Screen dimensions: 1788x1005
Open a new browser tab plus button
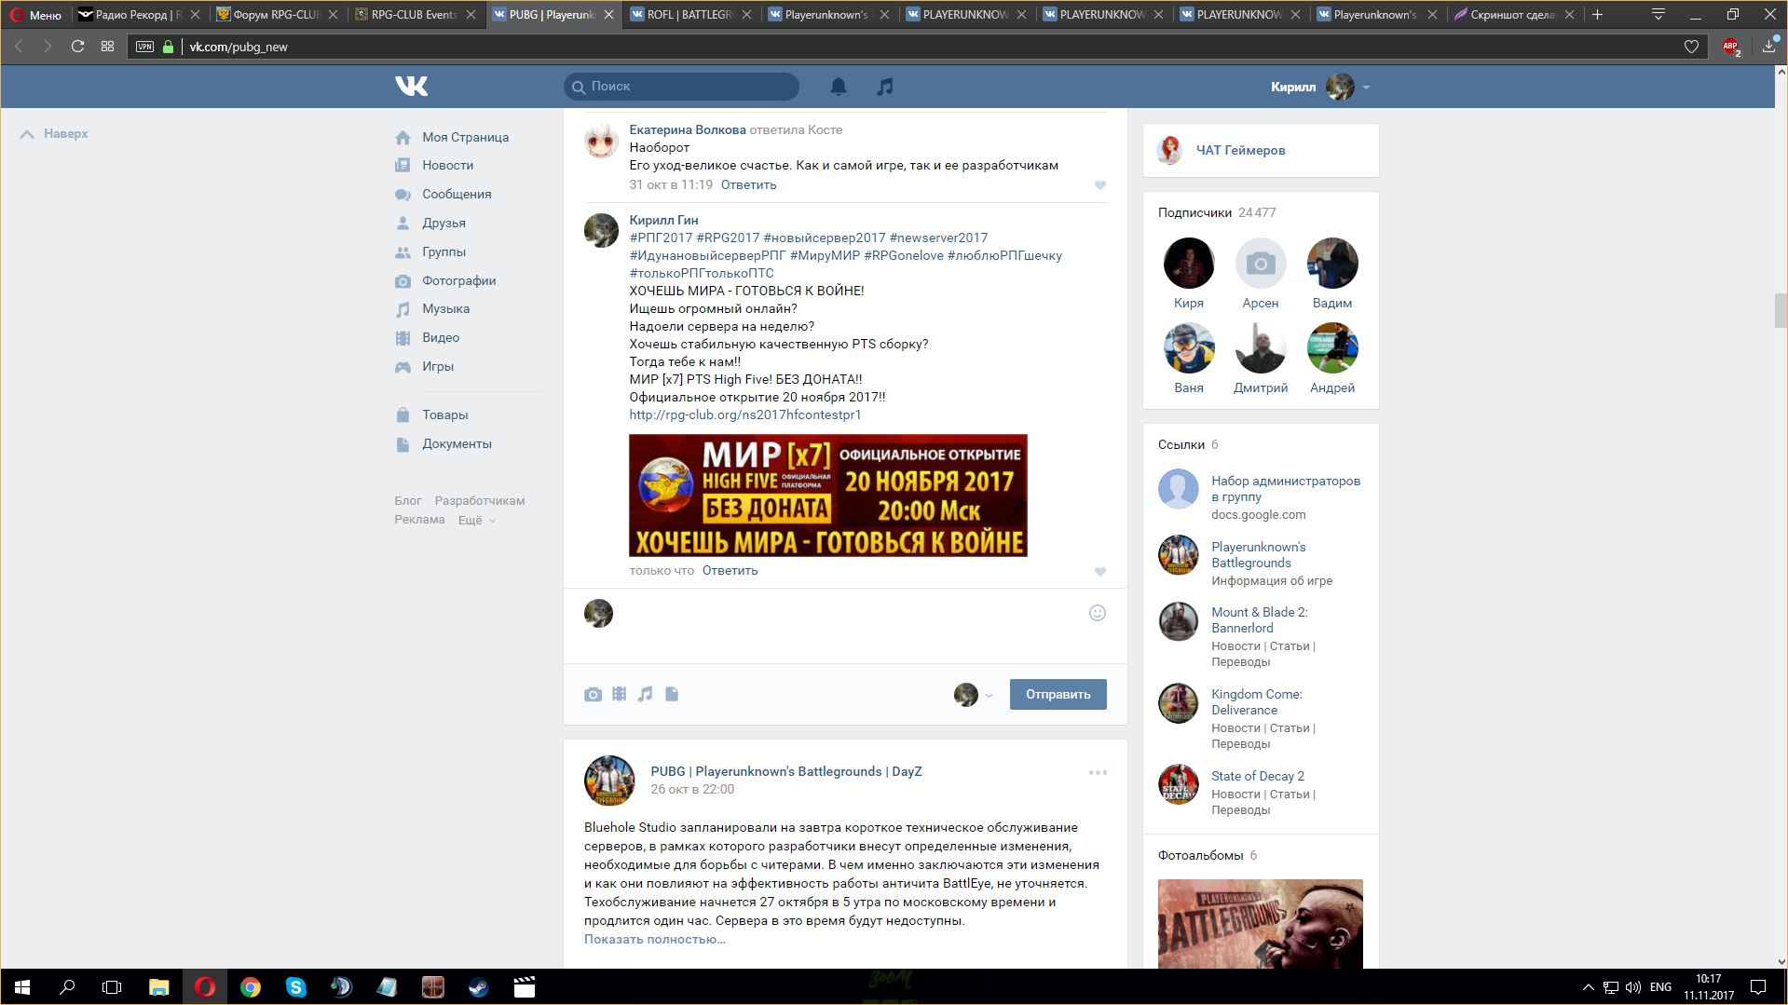click(x=1597, y=14)
